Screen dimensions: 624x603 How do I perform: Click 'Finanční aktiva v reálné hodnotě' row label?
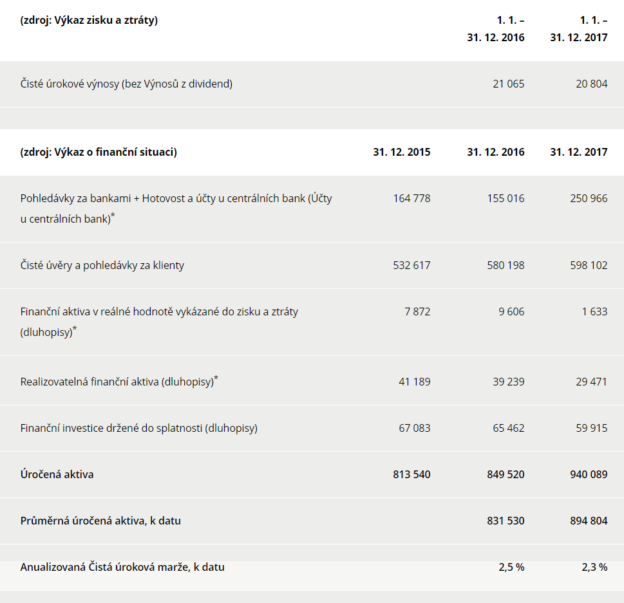point(159,321)
